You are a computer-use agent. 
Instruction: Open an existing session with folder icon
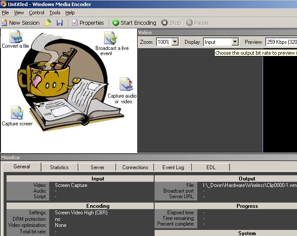pos(48,23)
